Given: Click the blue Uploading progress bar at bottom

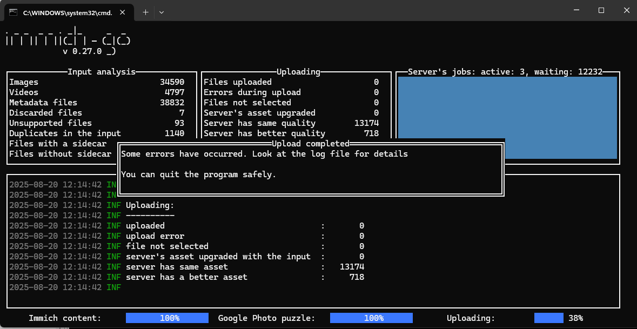Looking at the screenshot, I should [549, 318].
